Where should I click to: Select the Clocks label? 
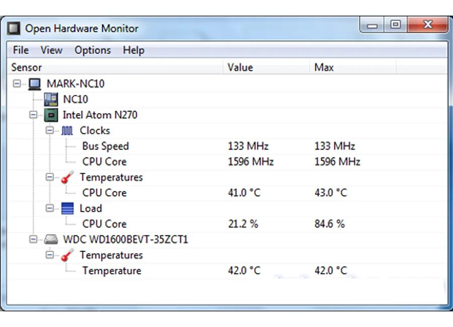point(95,131)
